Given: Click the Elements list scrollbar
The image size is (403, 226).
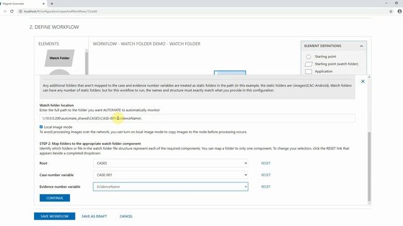Looking at the screenshot, I should click(x=87, y=63).
